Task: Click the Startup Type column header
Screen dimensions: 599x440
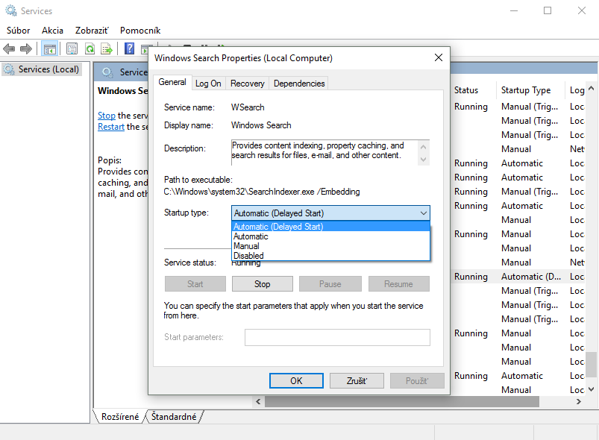Action: pos(530,90)
